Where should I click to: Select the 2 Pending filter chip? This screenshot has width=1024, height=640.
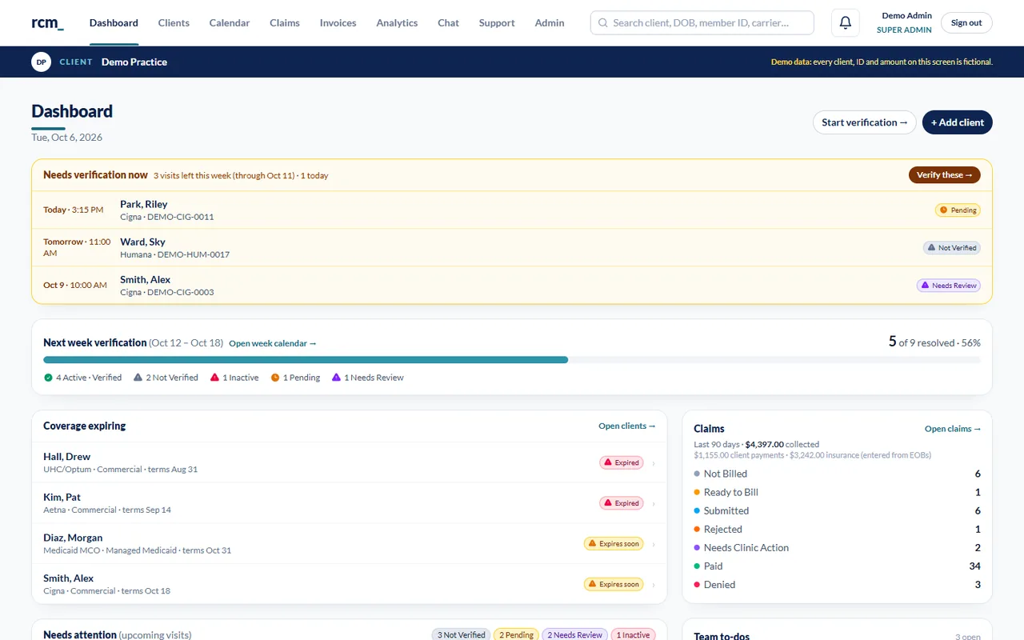pyautogui.click(x=517, y=634)
